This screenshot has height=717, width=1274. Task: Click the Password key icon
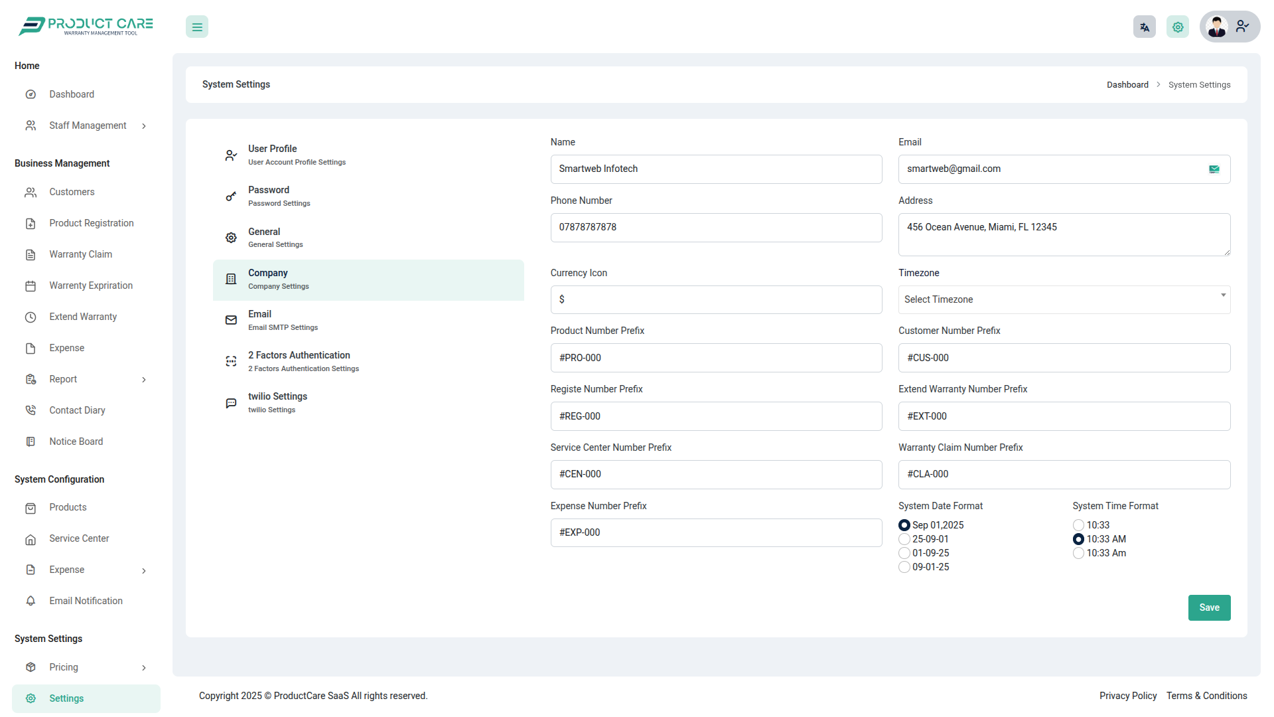click(230, 196)
